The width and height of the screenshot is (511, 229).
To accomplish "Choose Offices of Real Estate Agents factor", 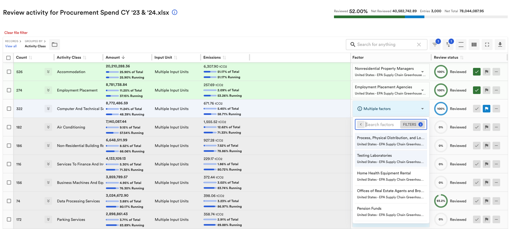I will point(391,194).
